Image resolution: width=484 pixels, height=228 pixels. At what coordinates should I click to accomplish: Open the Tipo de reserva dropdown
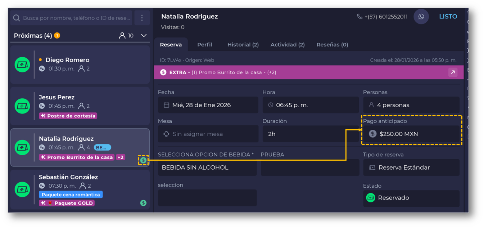(411, 167)
